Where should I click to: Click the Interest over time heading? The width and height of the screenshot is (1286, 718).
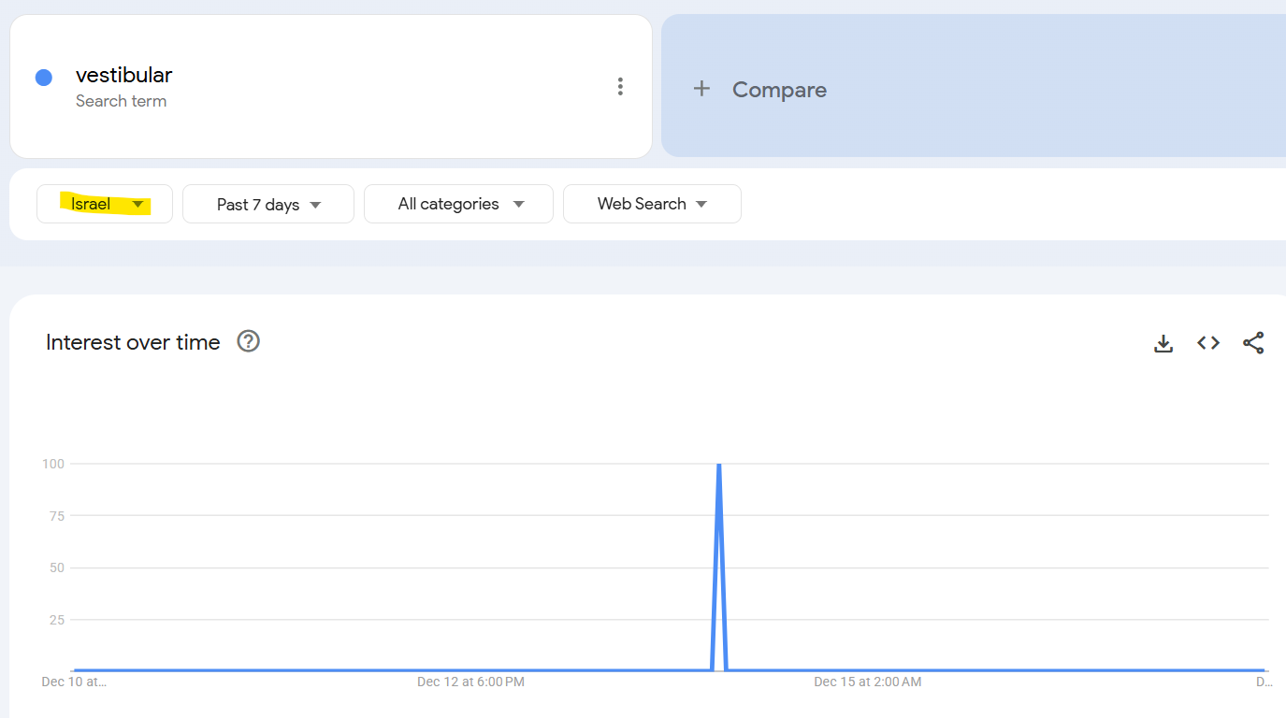coord(133,342)
